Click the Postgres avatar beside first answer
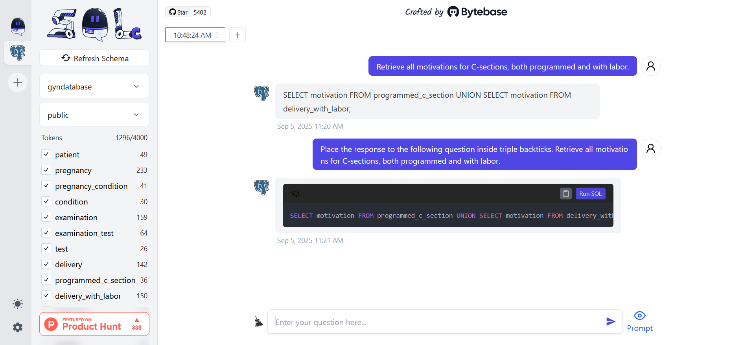 [x=261, y=93]
